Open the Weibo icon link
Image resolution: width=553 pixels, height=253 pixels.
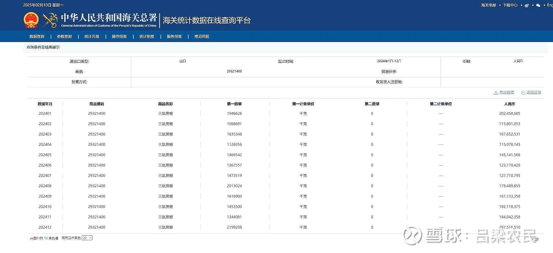(526, 5)
